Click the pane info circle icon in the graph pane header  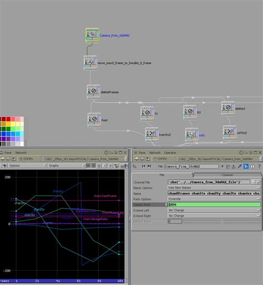tap(106, 152)
